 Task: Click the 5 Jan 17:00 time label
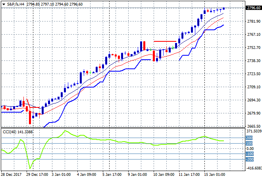(x=112, y=175)
